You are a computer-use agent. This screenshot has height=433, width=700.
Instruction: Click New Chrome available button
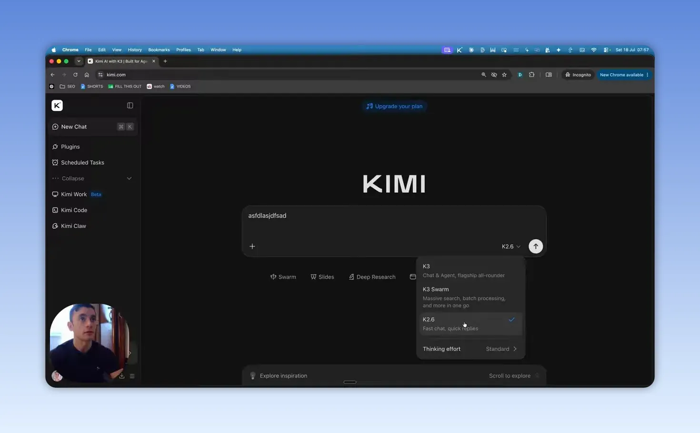coord(624,75)
